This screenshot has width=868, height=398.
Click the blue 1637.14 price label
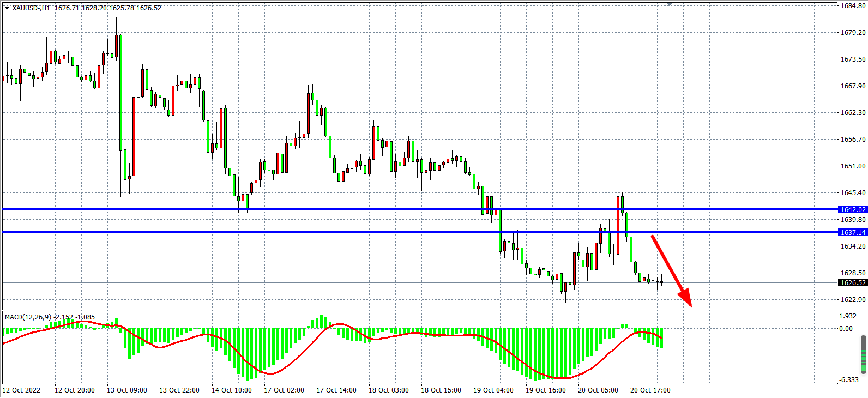point(853,232)
